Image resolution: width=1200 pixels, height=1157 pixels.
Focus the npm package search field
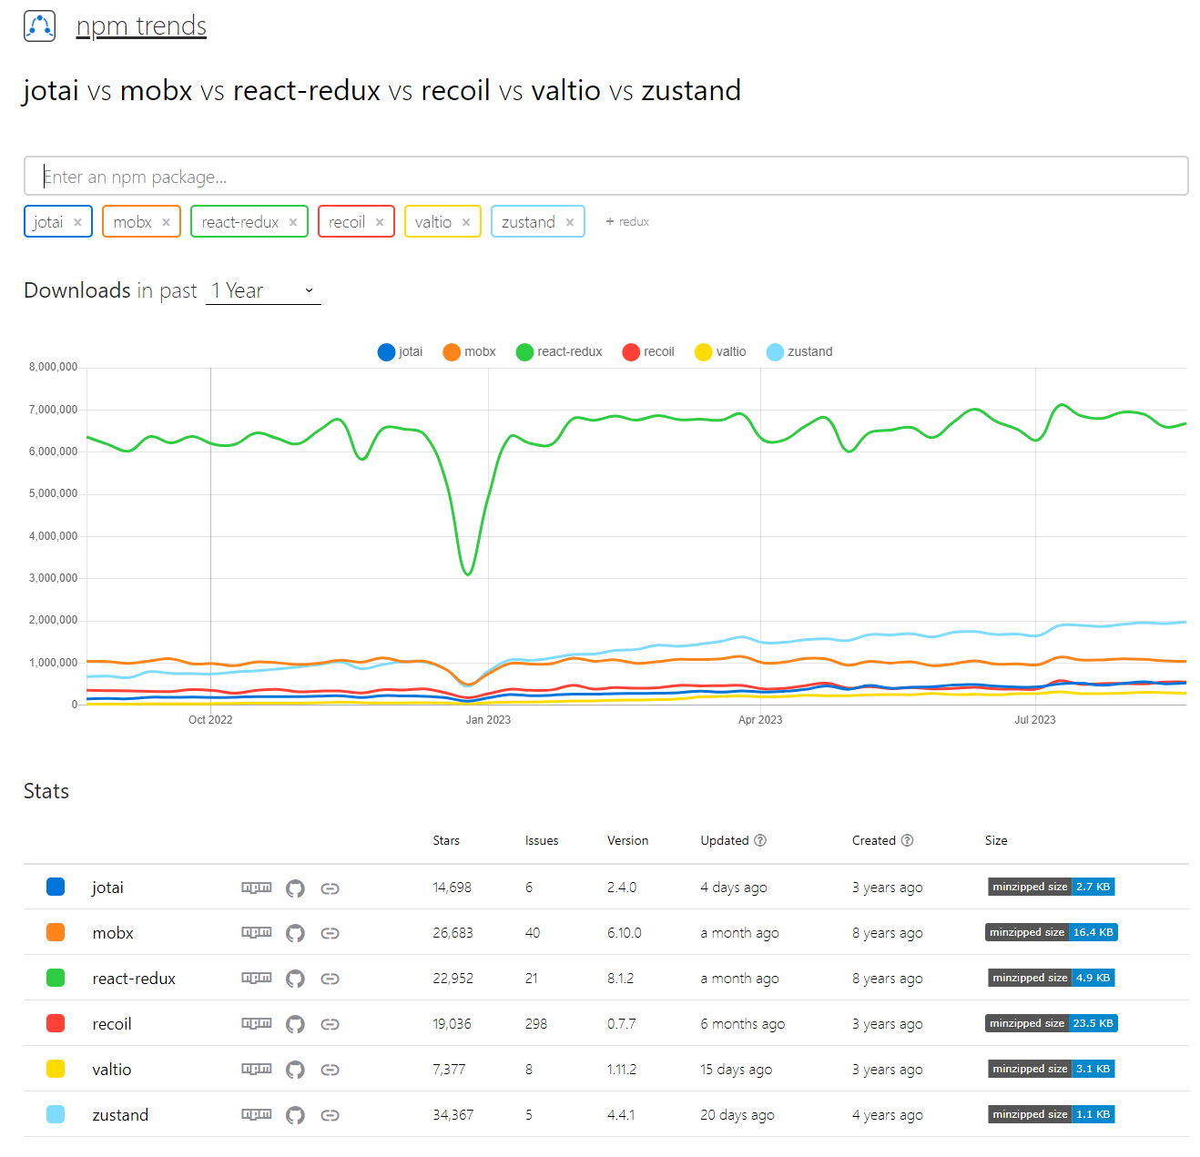pos(606,176)
